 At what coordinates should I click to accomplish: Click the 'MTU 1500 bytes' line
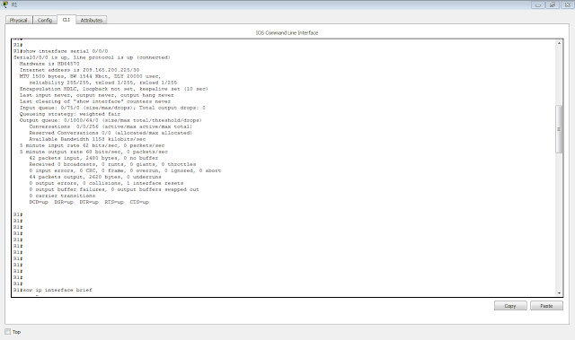90,76
